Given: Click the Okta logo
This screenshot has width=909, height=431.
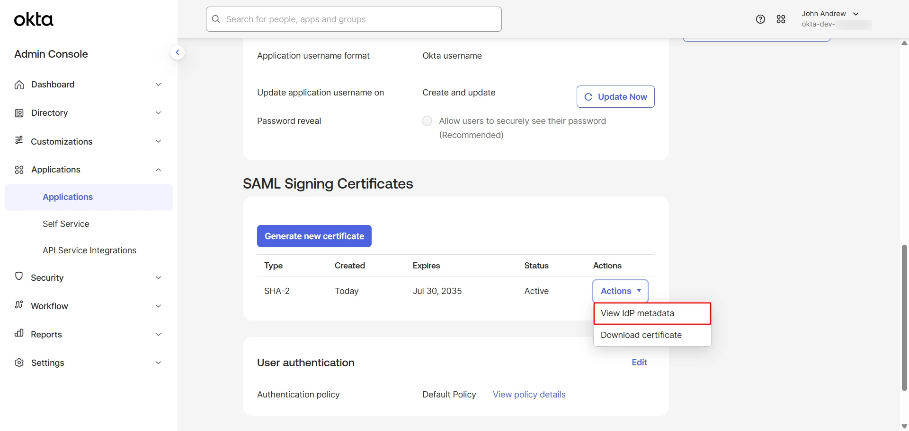Looking at the screenshot, I should tap(34, 19).
